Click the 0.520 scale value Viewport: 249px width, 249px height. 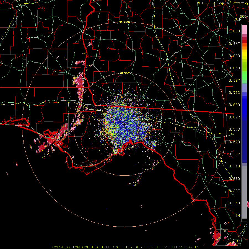pyautogui.click(x=234, y=142)
